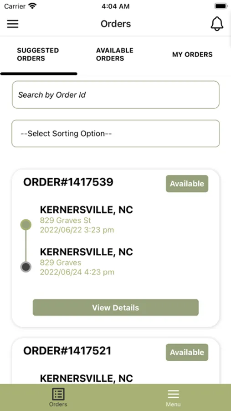Tap the battery indicator icon
The image size is (231, 411).
(221, 6)
